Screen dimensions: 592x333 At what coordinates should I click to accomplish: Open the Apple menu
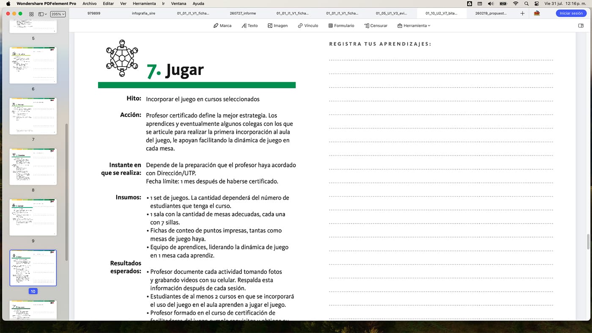point(8,3)
